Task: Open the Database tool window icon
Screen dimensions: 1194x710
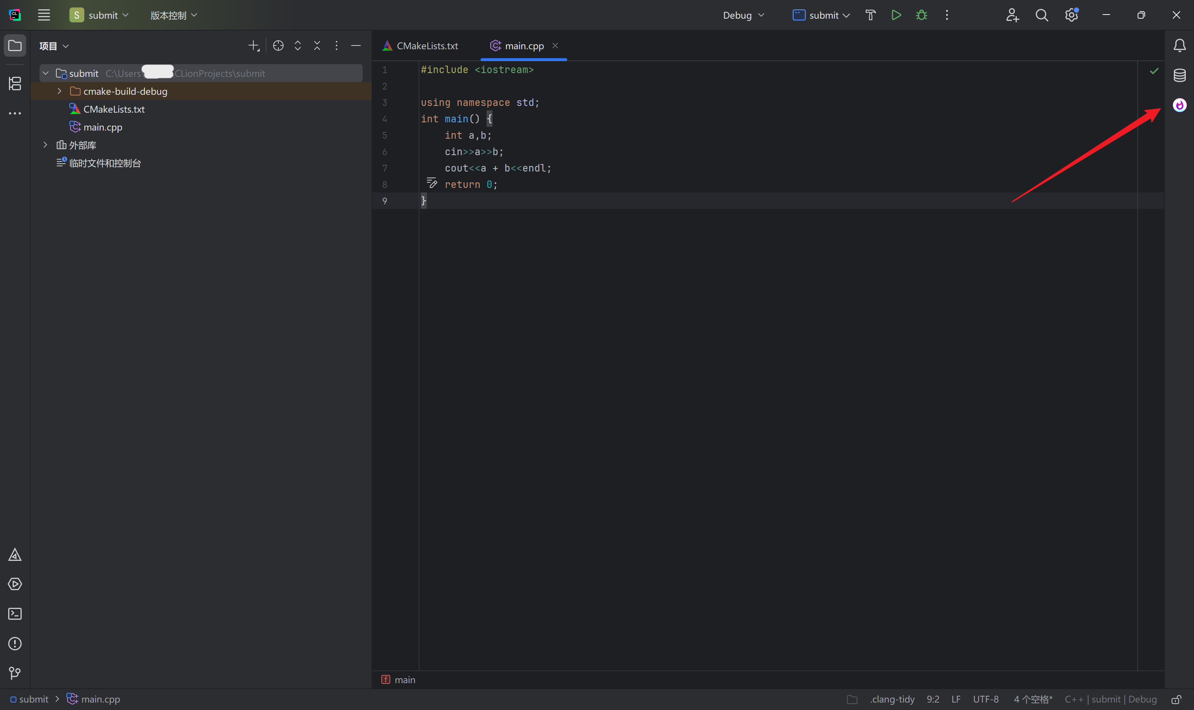Action: 1180,75
